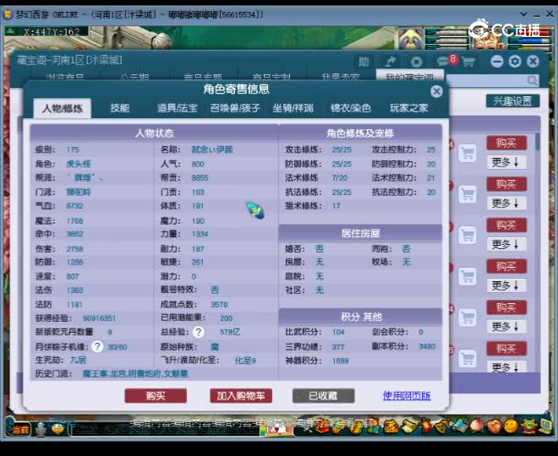The width and height of the screenshot is (558, 456).
Task: Open the message bubble icon with badge 8
Action: click(445, 61)
